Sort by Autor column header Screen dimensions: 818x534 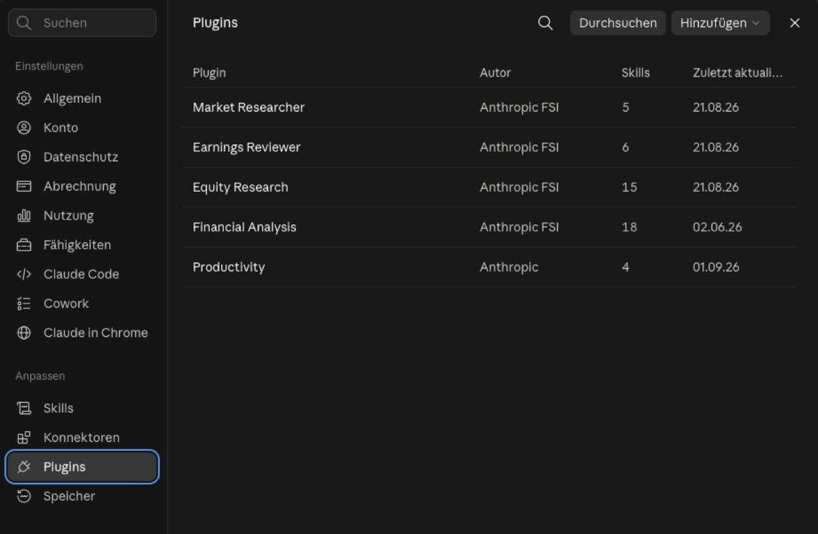point(495,73)
